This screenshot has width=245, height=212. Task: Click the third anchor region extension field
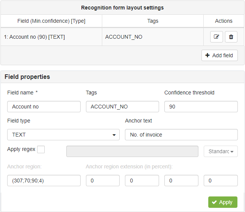181,181
